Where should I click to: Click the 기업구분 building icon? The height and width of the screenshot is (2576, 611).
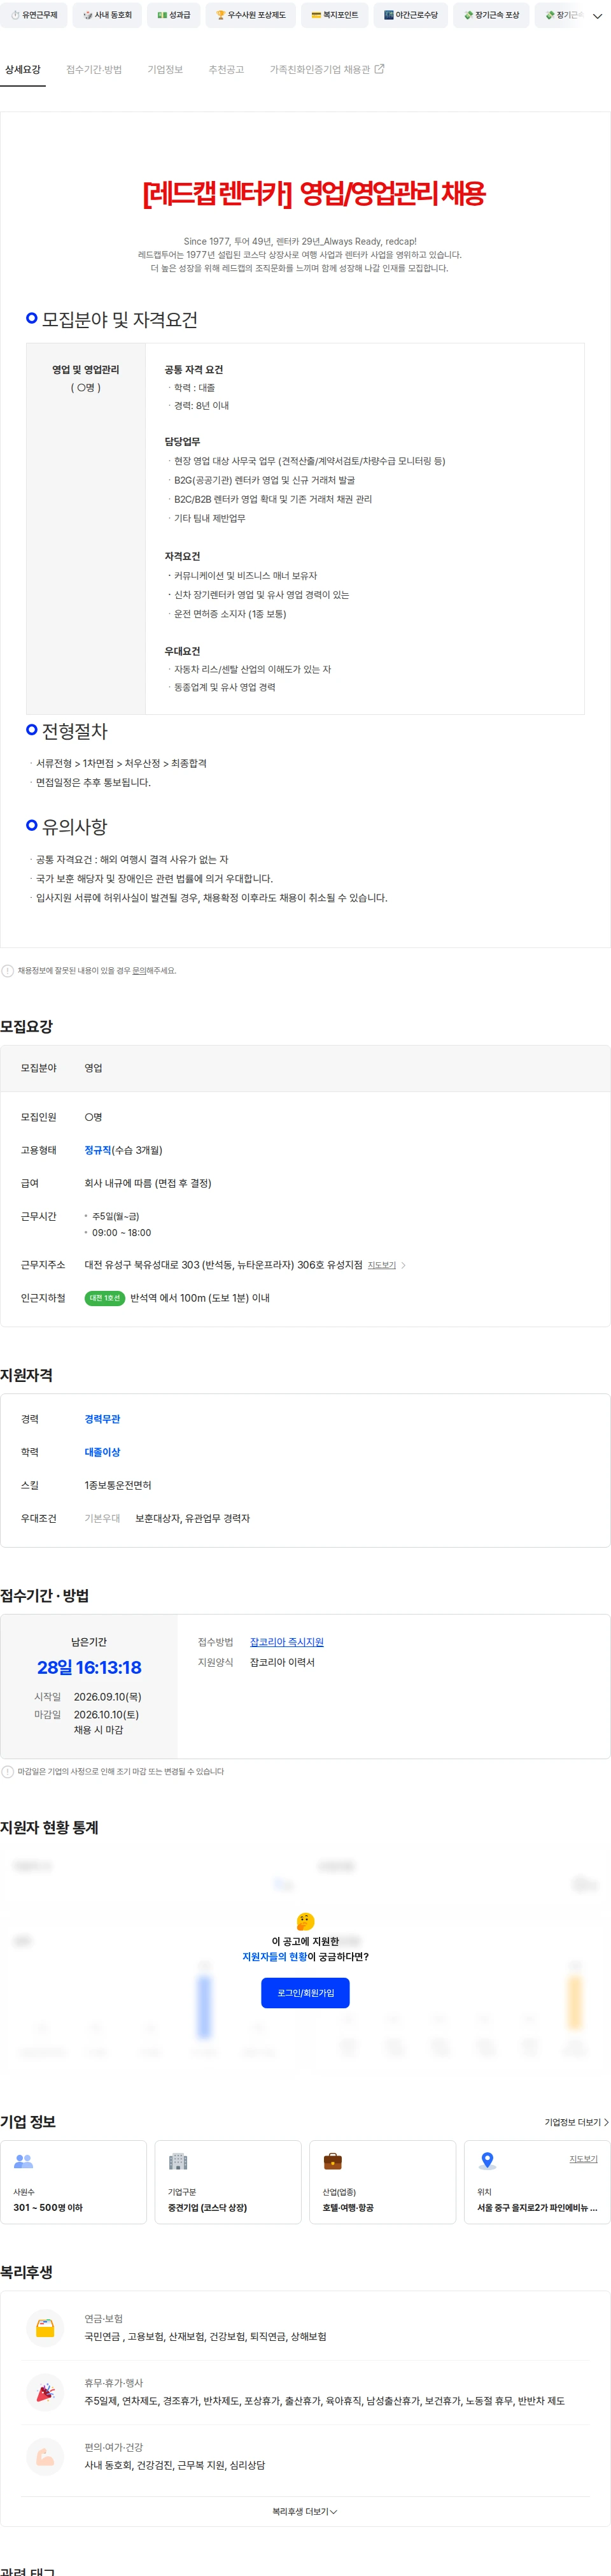[x=178, y=2161]
